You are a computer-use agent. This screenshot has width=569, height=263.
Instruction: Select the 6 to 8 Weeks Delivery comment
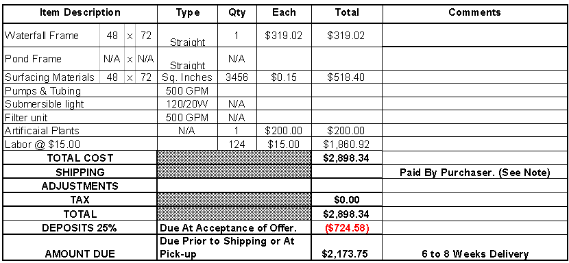(x=475, y=253)
